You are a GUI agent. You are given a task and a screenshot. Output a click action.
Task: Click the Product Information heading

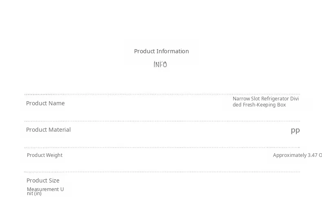[161, 51]
